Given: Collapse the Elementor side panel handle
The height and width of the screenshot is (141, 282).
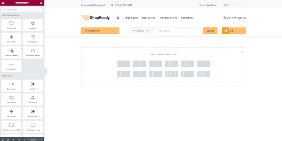Looking at the screenshot, I should [x=45, y=71].
